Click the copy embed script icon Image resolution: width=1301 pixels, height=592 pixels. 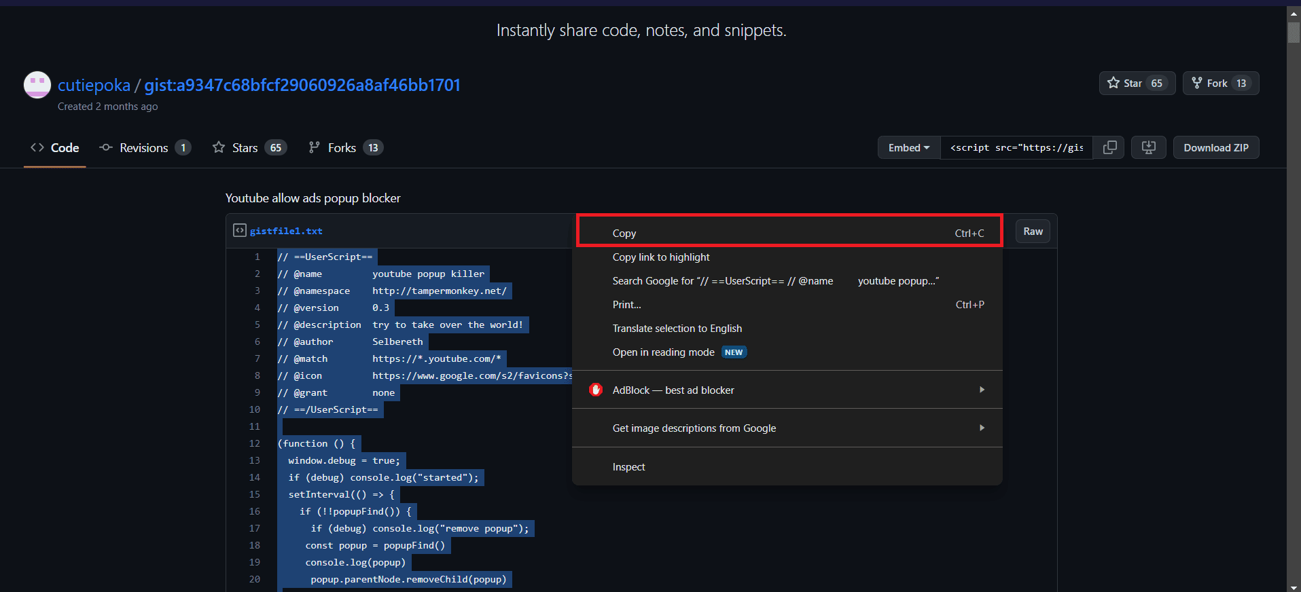[x=1109, y=147]
